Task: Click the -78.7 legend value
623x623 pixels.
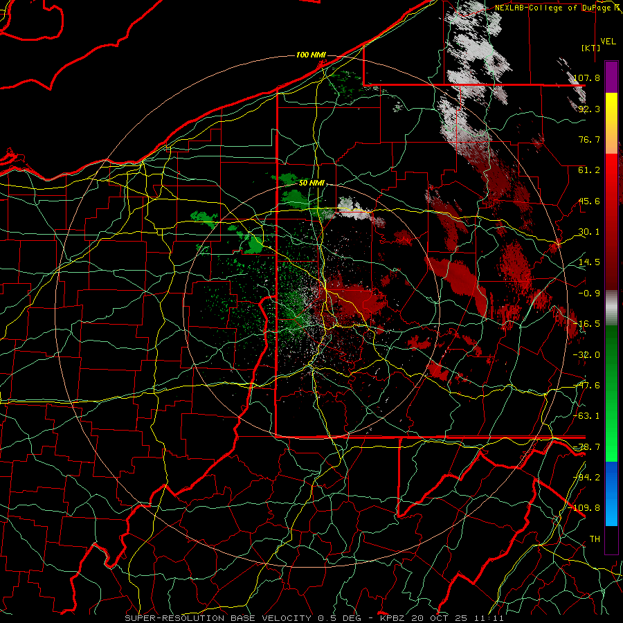Action: (587, 447)
